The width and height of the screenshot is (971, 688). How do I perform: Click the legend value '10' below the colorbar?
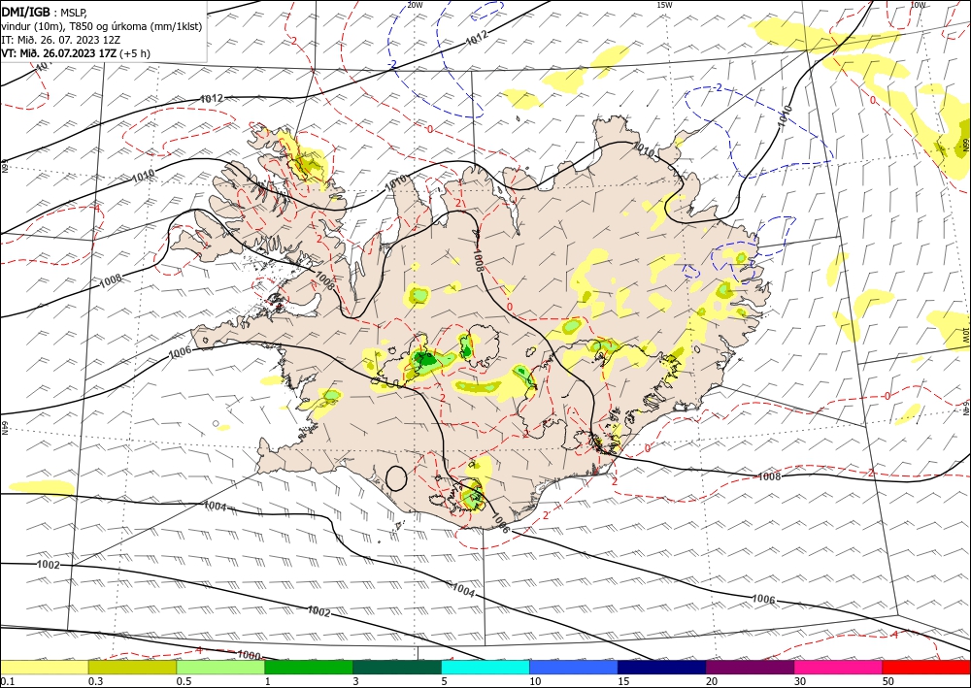[x=535, y=681]
